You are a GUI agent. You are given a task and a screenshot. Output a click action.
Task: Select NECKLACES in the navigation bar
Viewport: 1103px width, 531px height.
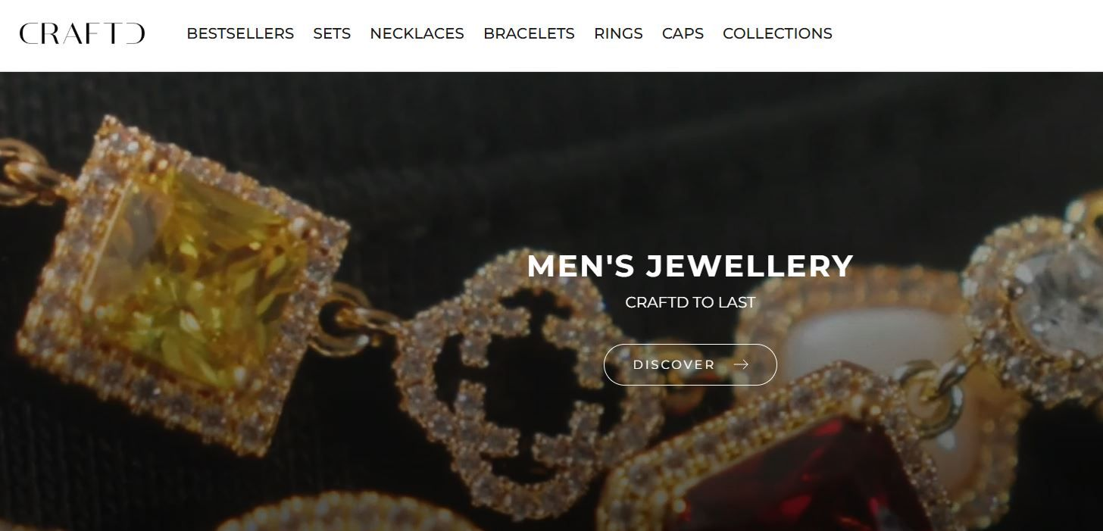coord(417,33)
